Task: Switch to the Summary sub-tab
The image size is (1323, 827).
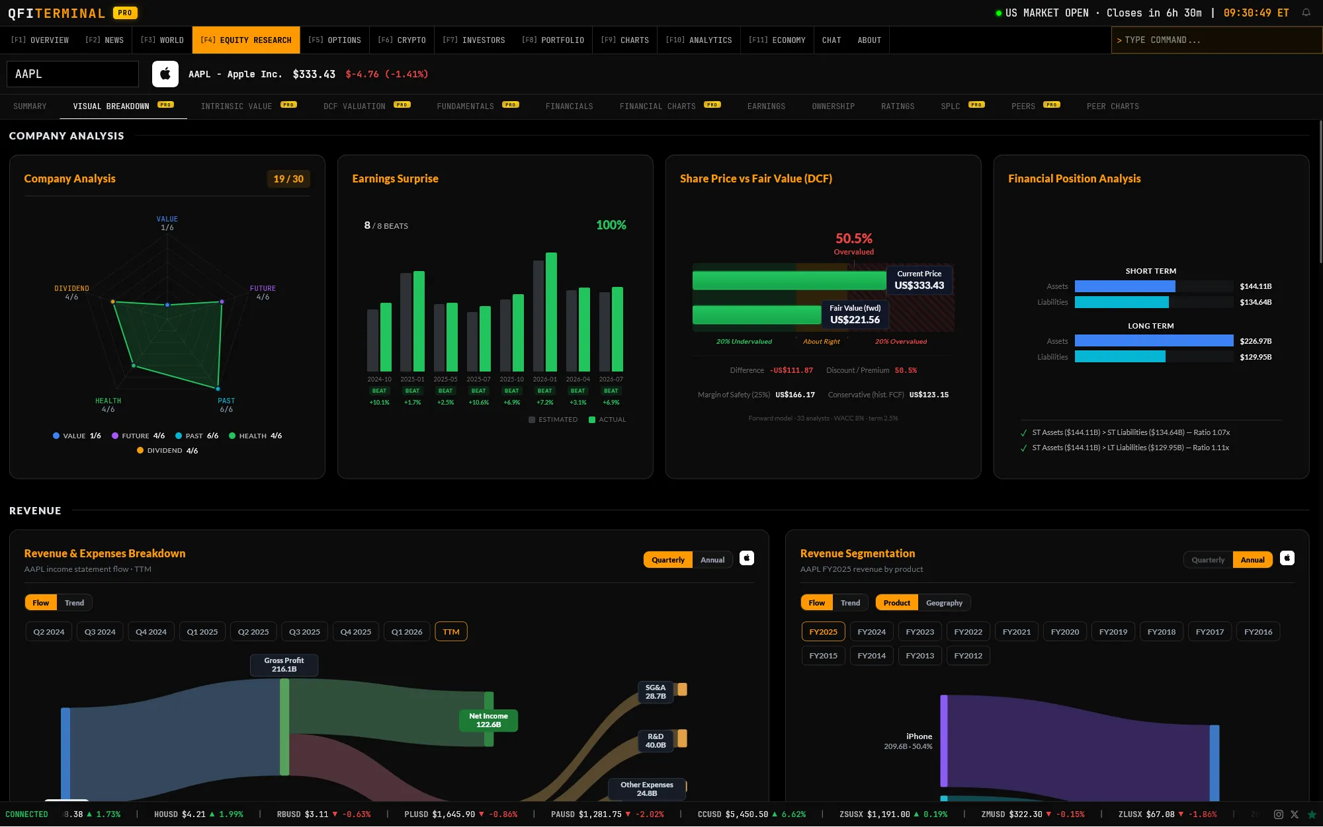Action: click(x=30, y=106)
